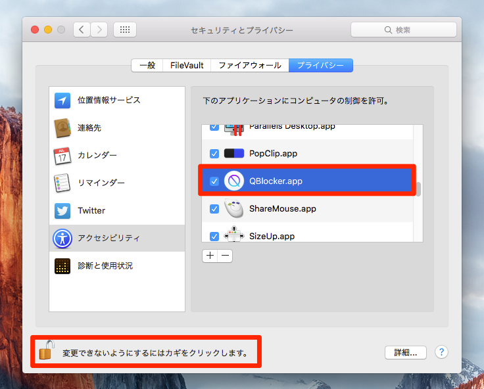Remove selected app with the minus button
Image resolution: width=484 pixels, height=389 pixels.
[225, 256]
